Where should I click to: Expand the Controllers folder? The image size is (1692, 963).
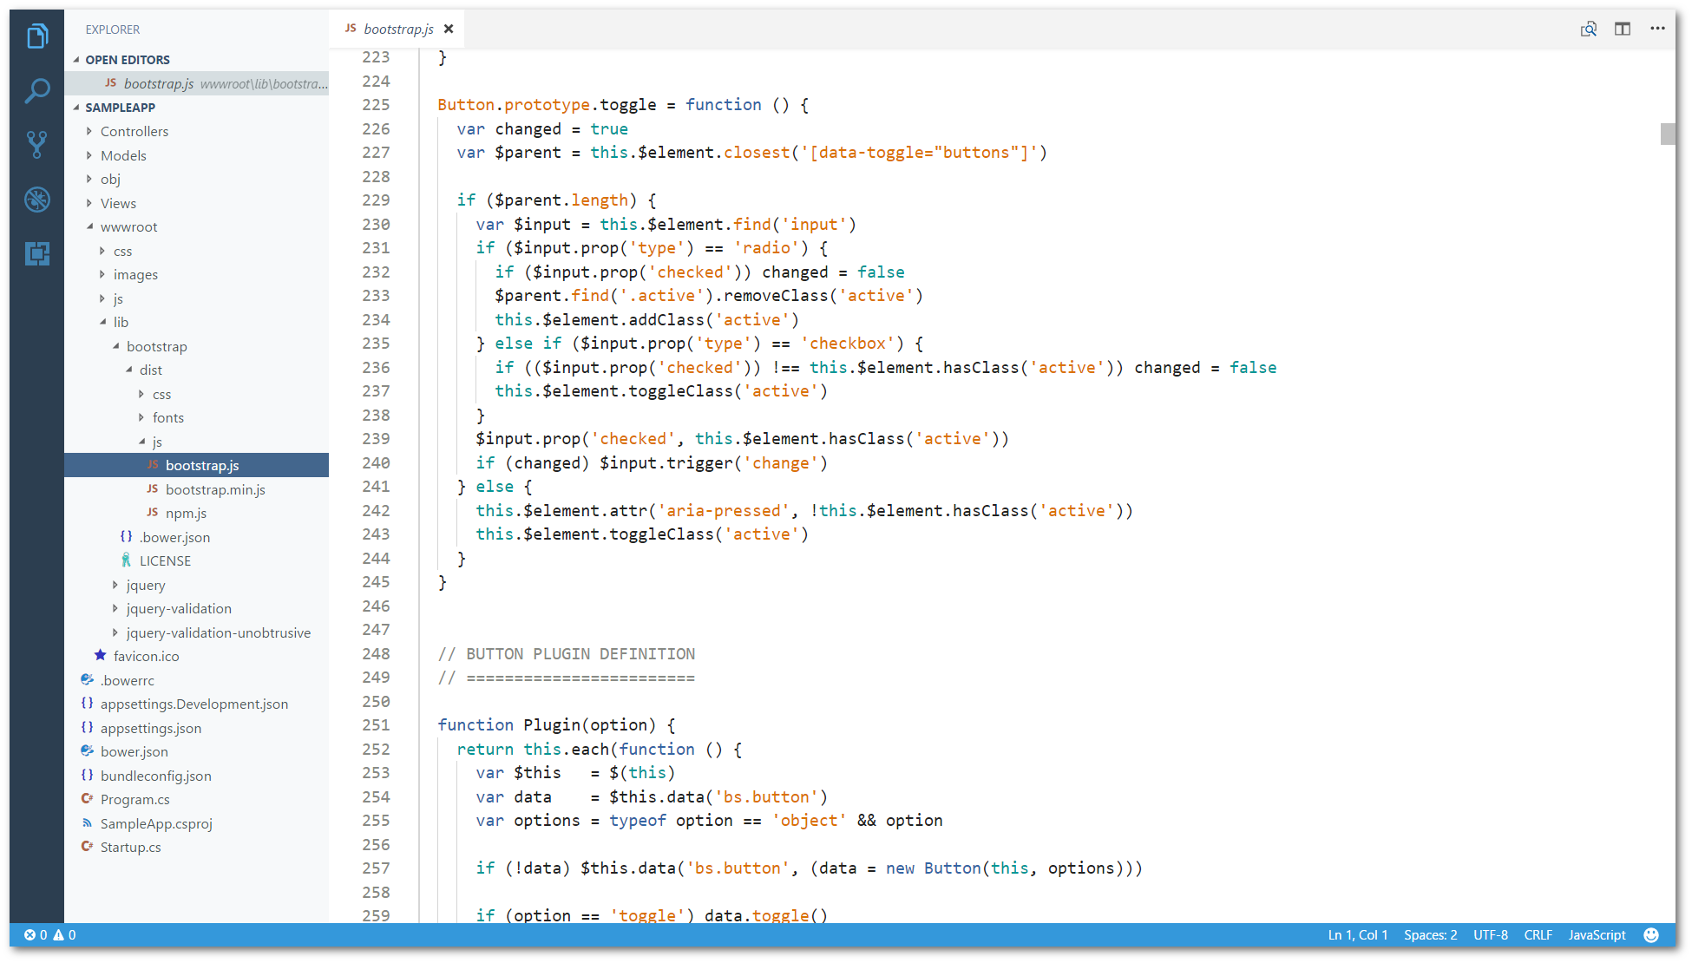tap(134, 131)
